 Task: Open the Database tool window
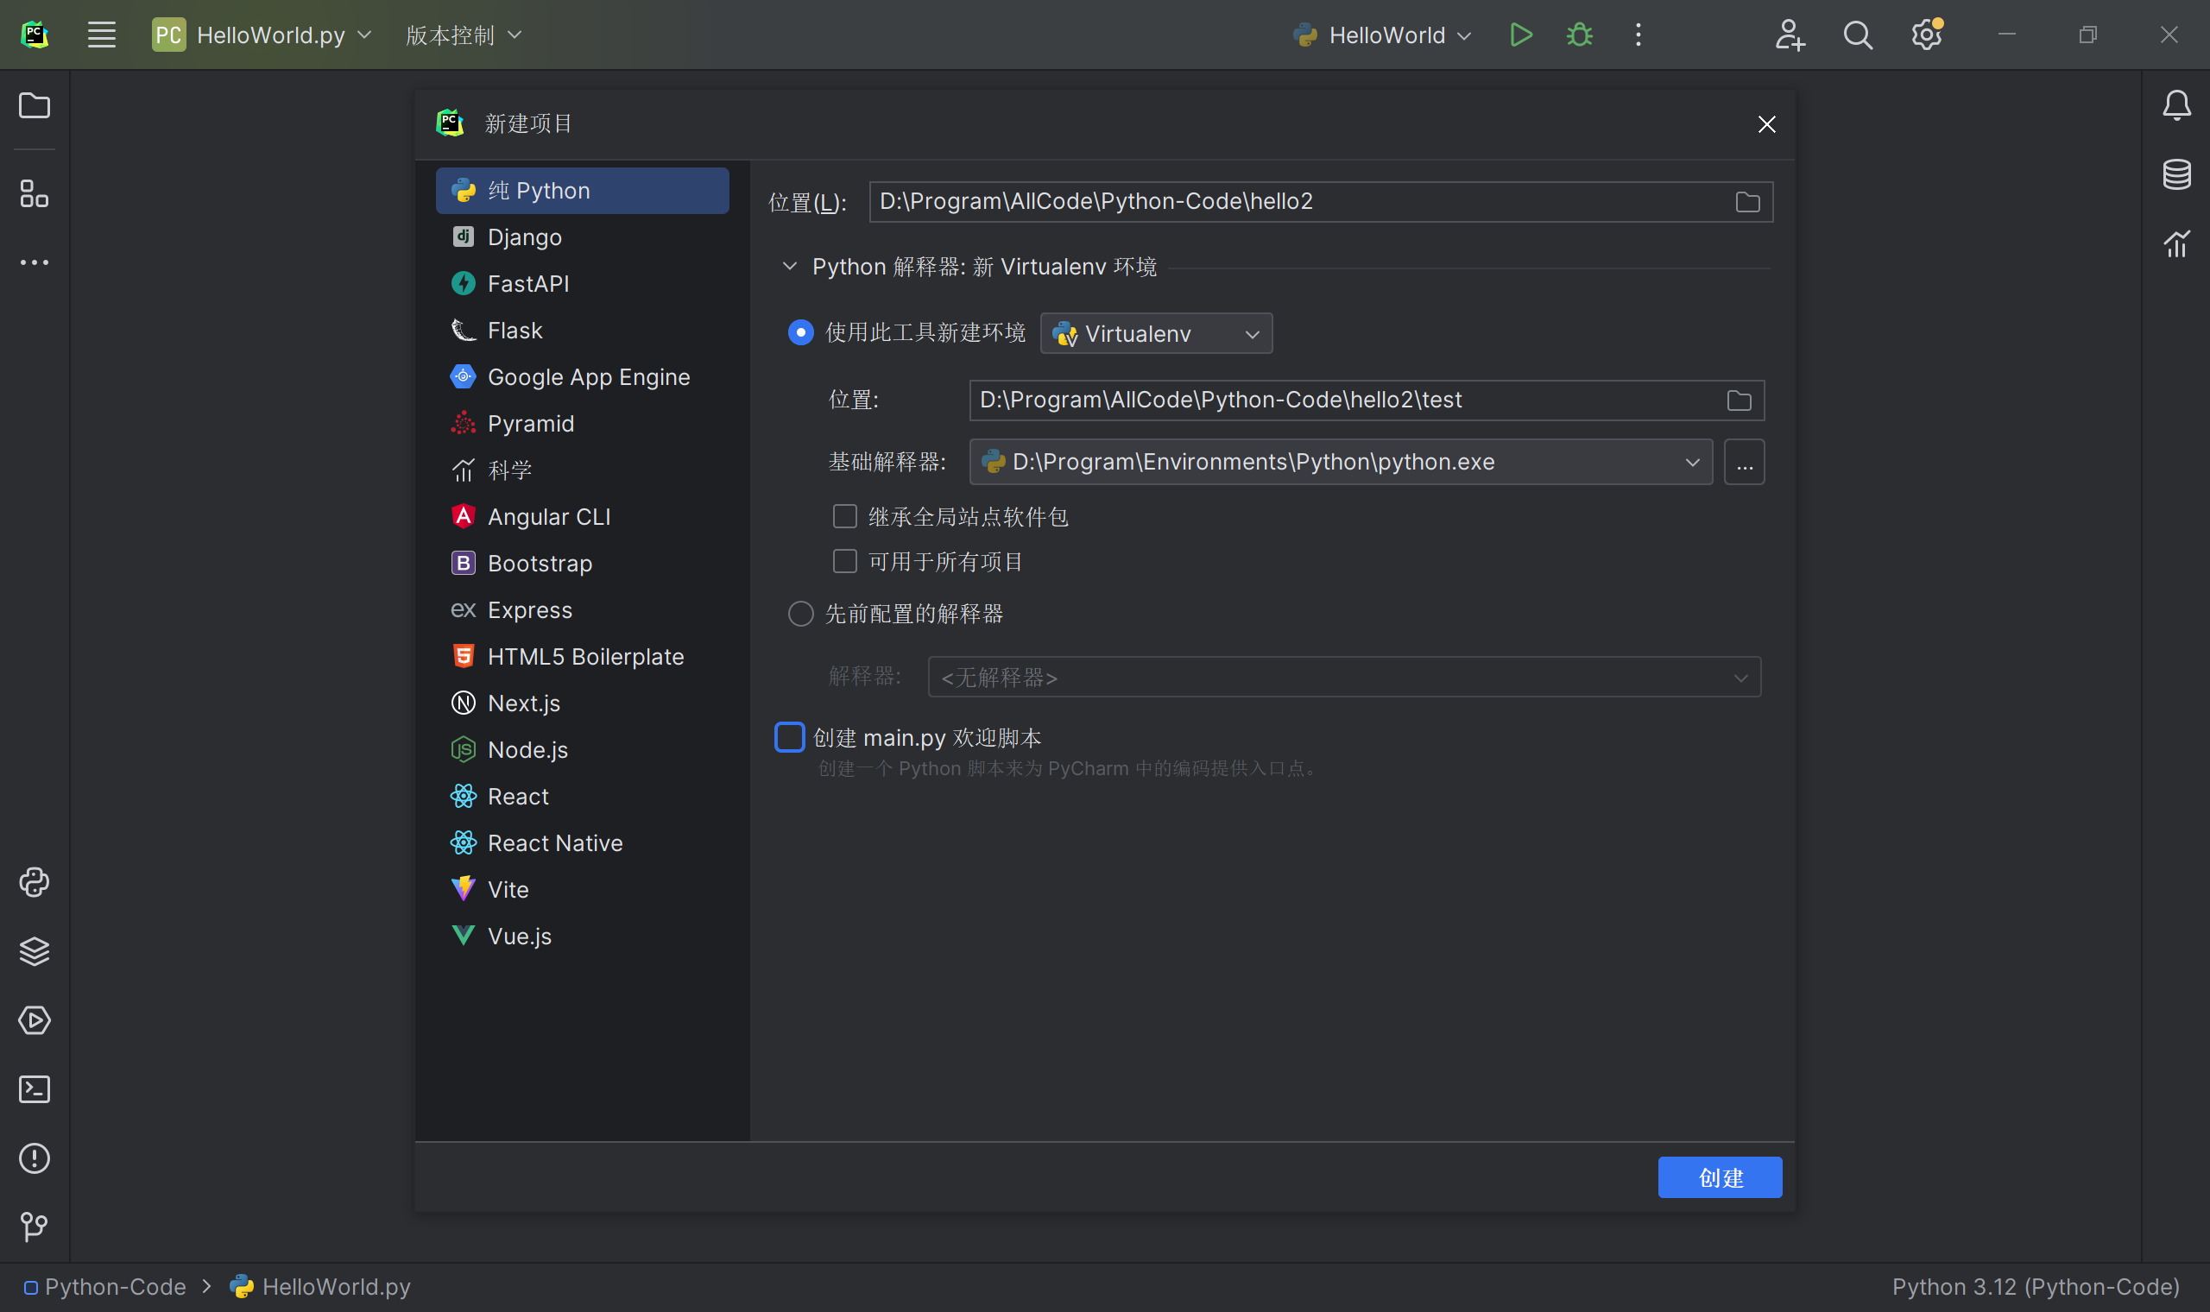pos(2176,174)
